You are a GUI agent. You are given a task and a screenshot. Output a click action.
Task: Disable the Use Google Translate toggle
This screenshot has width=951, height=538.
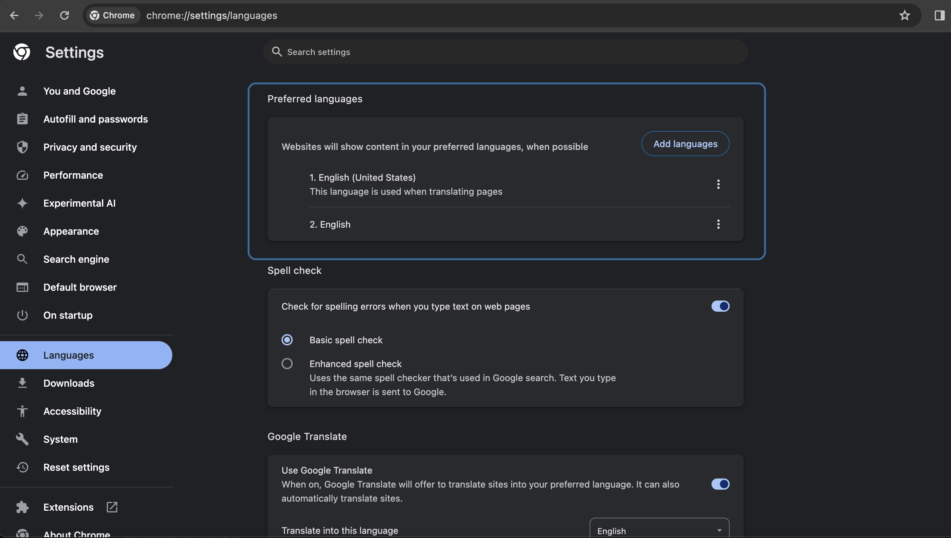[x=720, y=484]
